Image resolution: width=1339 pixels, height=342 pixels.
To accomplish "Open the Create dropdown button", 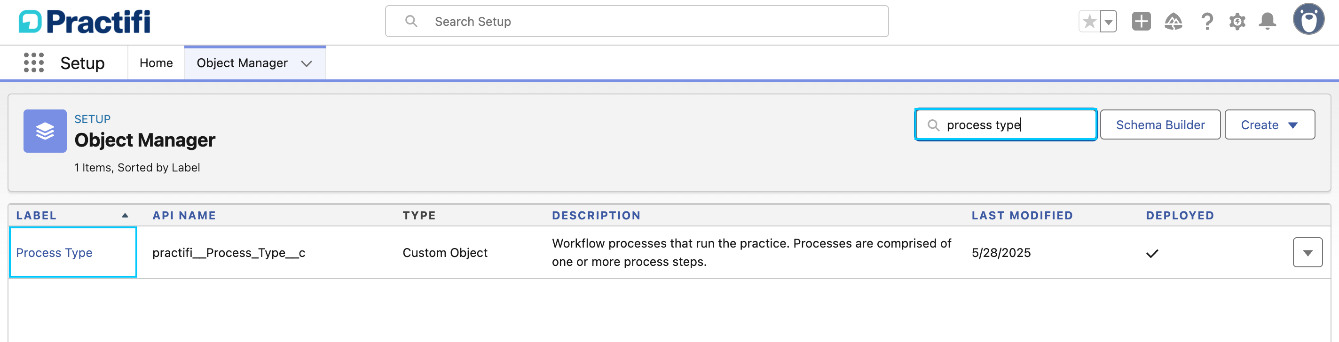I will [x=1269, y=125].
